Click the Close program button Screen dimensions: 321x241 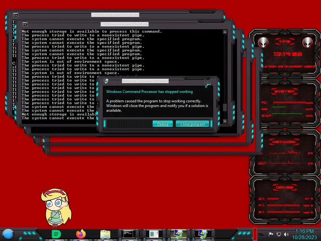(x=192, y=124)
